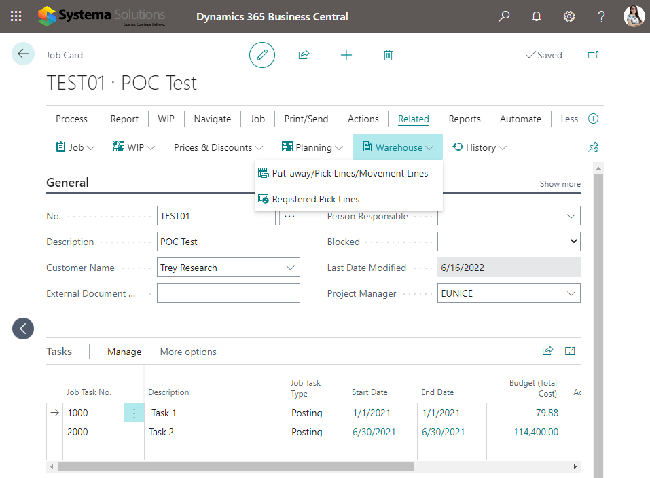Click the back arrow next to Job Card
The height and width of the screenshot is (478, 650).
click(x=23, y=54)
